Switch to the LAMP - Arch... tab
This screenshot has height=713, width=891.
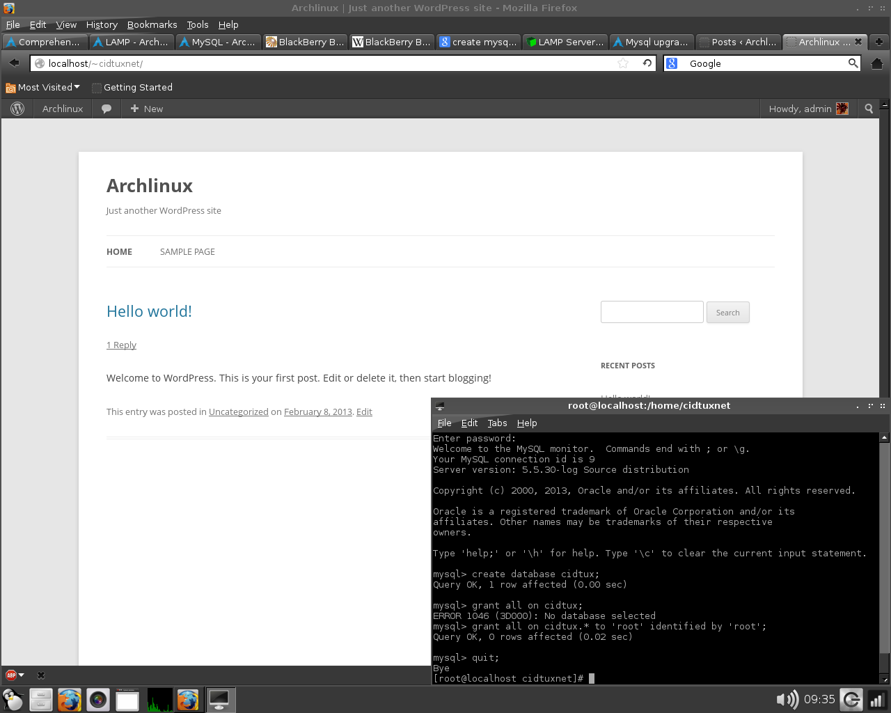coord(132,42)
